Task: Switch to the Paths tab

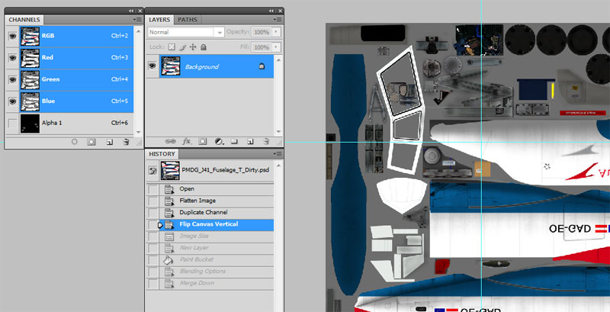Action: pos(188,19)
